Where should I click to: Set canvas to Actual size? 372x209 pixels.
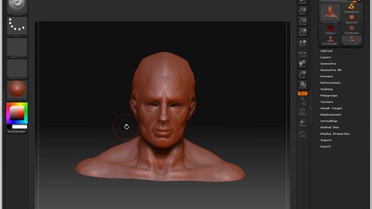click(x=302, y=21)
